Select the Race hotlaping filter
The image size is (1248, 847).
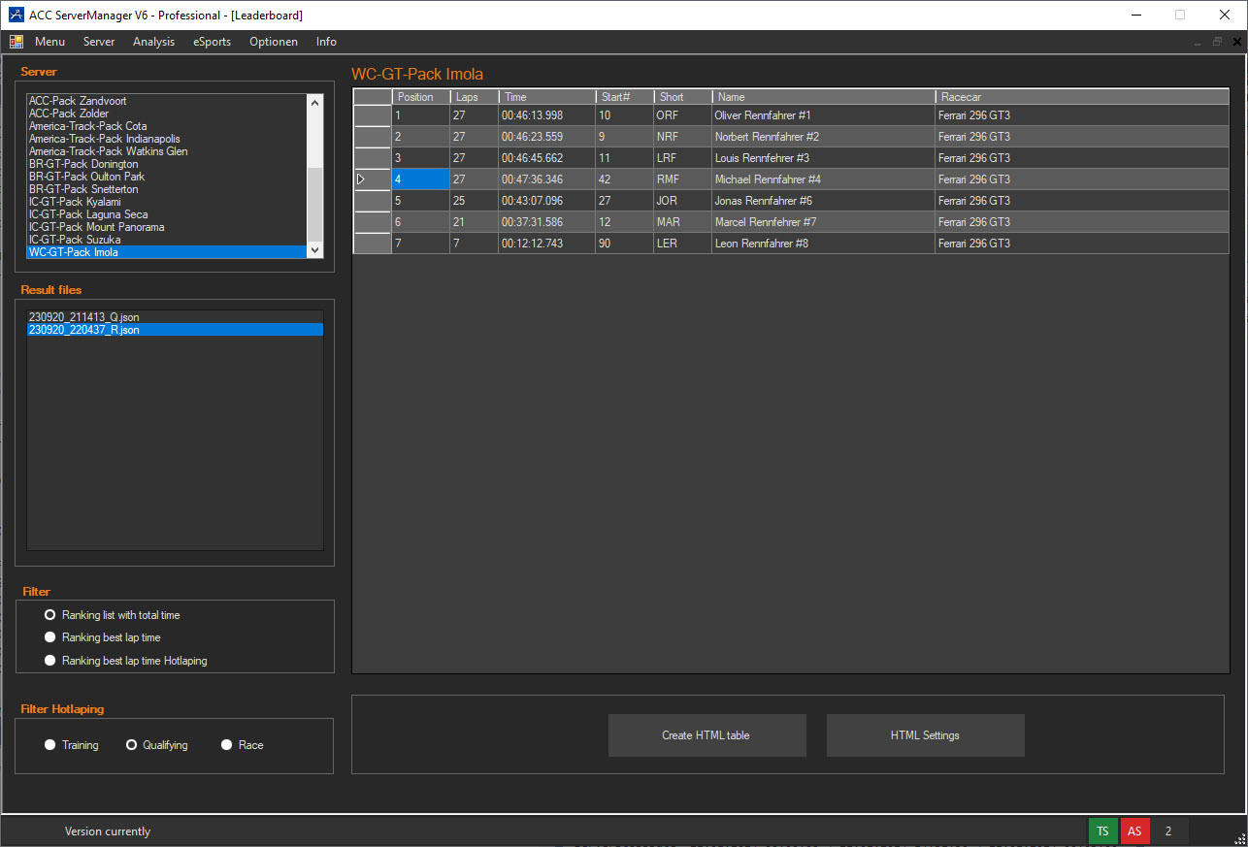tap(227, 745)
